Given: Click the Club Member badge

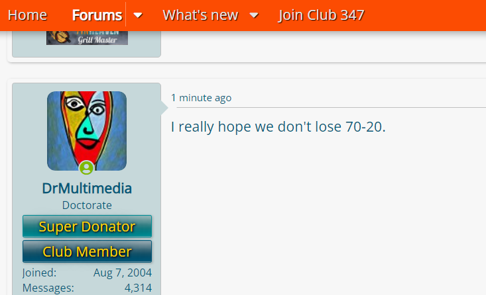Looking at the screenshot, I should (x=87, y=251).
